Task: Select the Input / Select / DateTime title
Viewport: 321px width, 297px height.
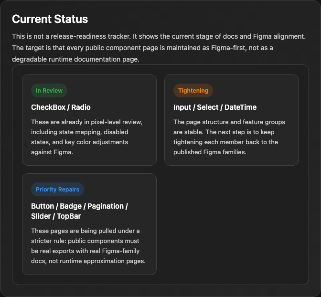Action: click(215, 107)
